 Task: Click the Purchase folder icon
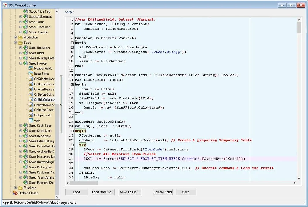(x=21, y=188)
